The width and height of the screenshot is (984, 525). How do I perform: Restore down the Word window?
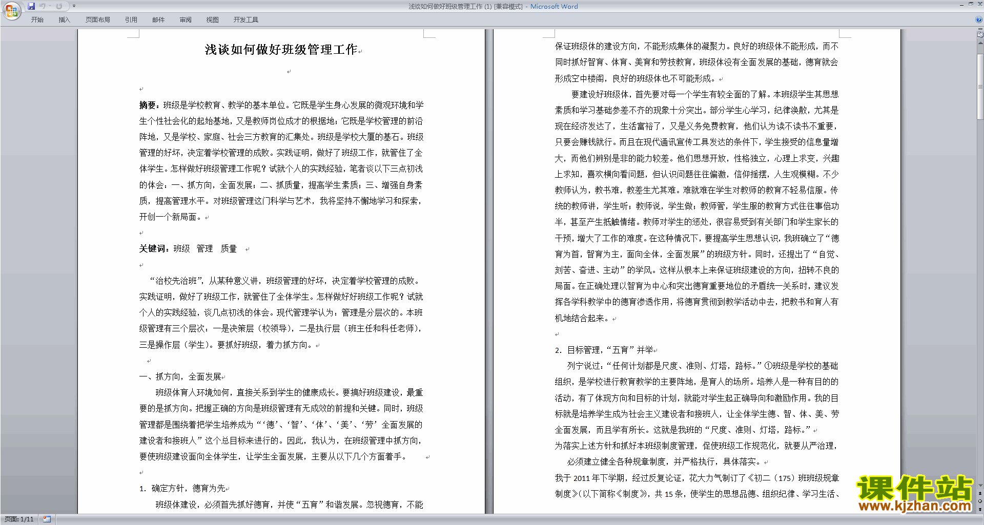tap(971, 4)
